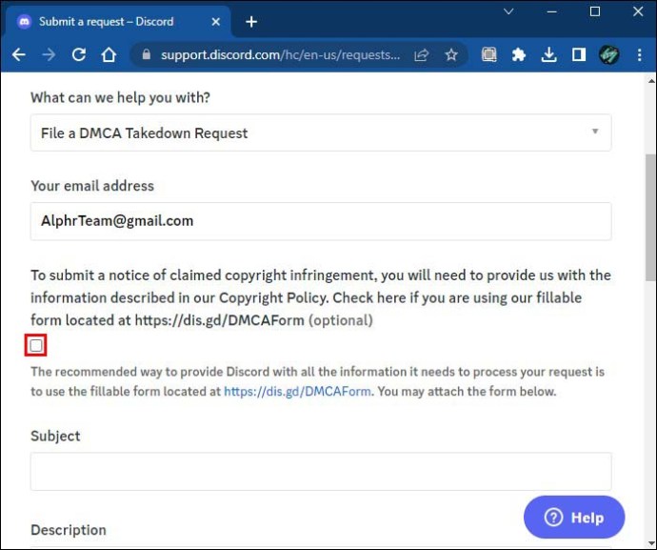
Task: Open the https://dis.gd/DMCAForm link
Action: point(297,391)
